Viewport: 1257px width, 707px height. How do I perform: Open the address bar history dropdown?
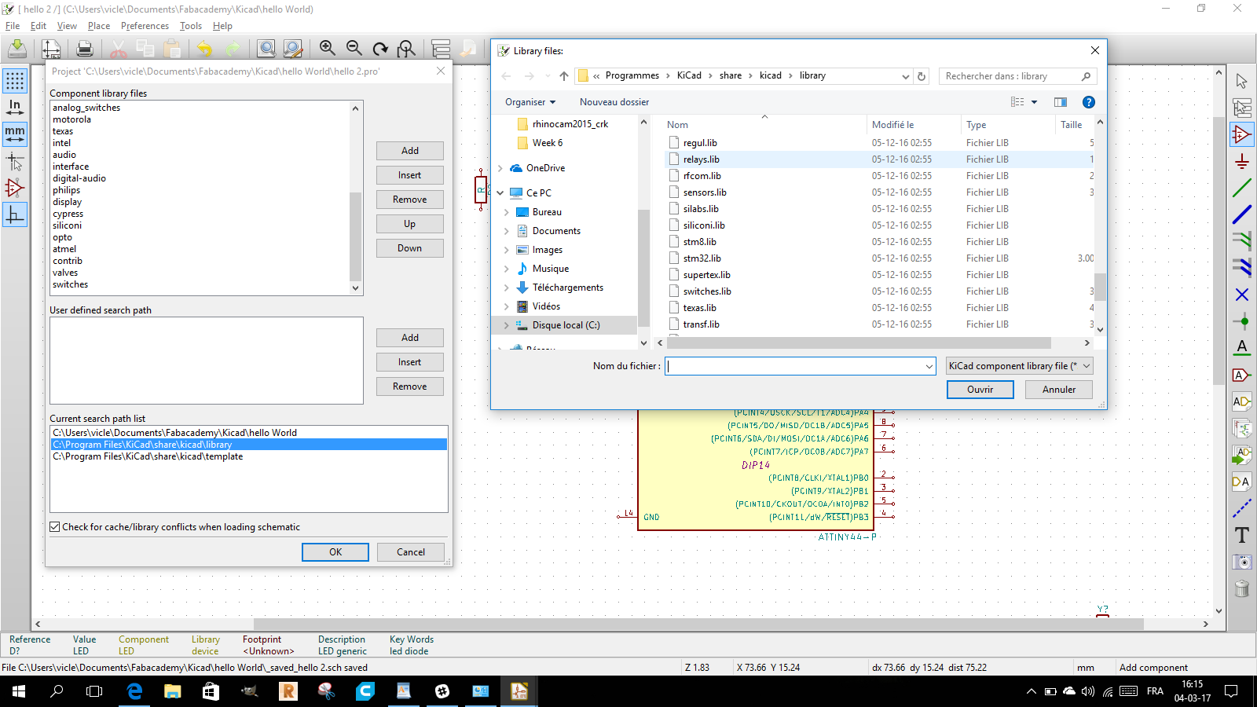pos(905,76)
